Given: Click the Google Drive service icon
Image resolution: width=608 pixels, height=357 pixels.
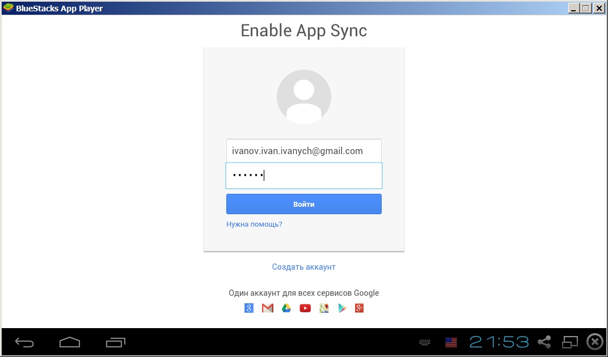Looking at the screenshot, I should coord(286,308).
